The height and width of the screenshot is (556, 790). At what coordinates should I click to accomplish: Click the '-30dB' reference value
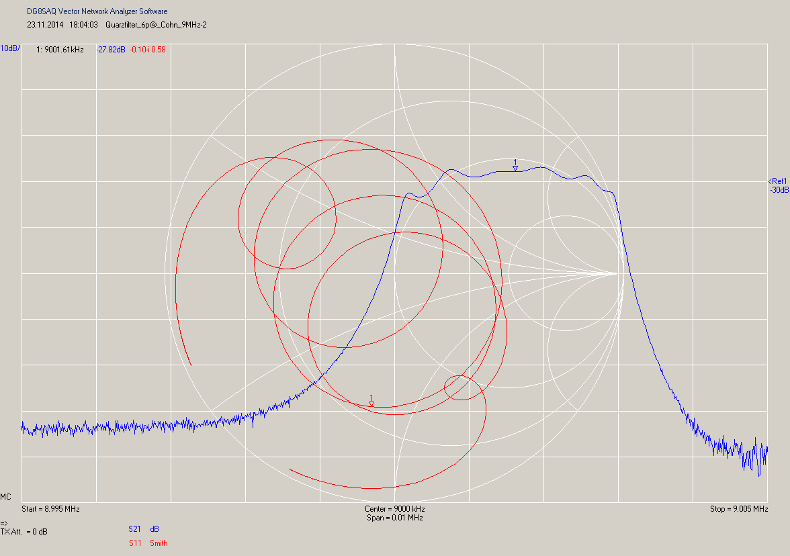click(779, 190)
